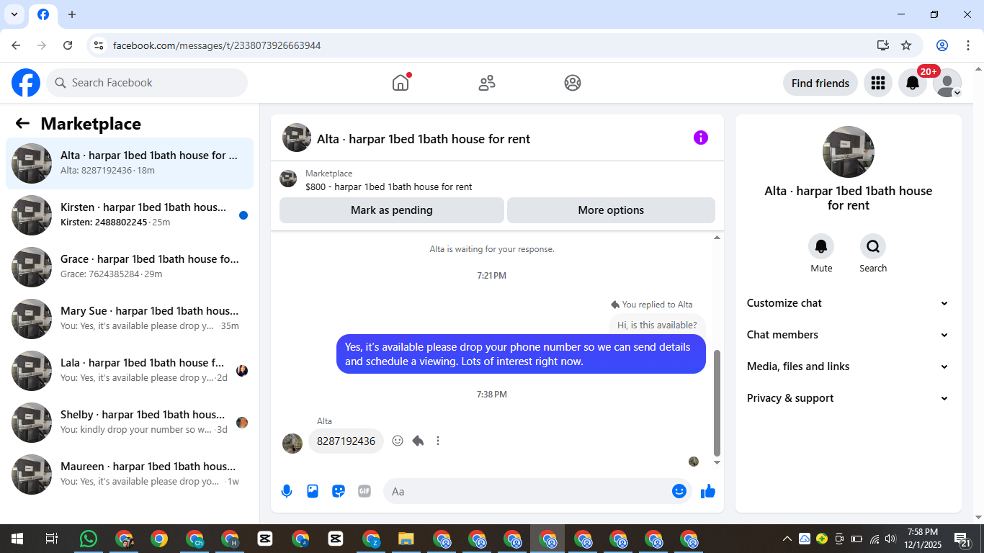Open the volume control in system tray

click(890, 539)
